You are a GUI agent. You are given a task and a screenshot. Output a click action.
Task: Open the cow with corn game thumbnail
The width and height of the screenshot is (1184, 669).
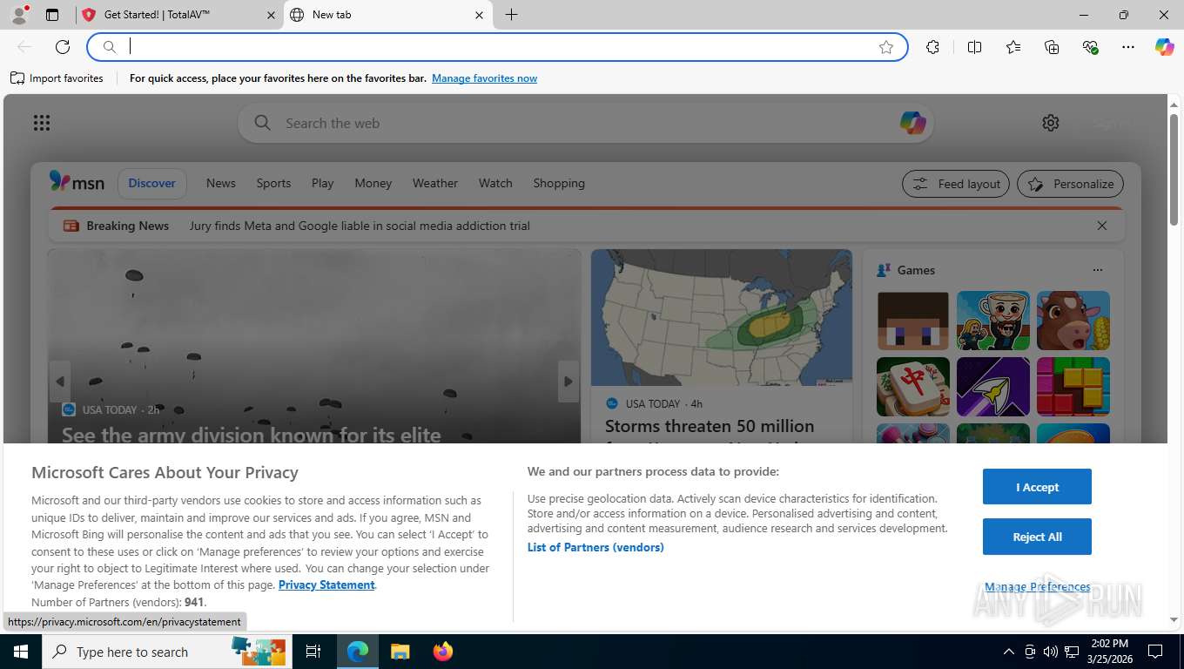[x=1073, y=321]
